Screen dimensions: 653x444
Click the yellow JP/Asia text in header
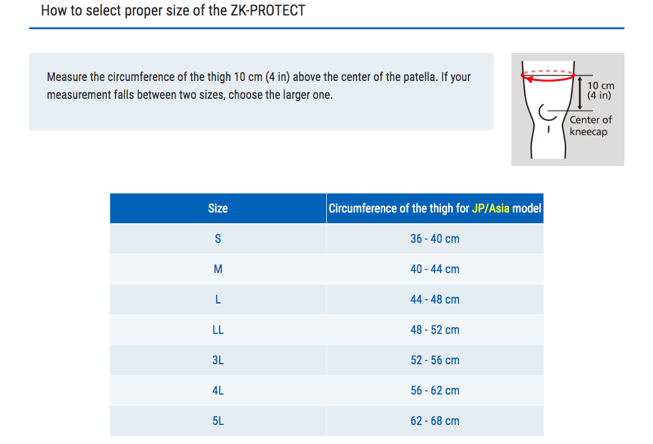(490, 208)
